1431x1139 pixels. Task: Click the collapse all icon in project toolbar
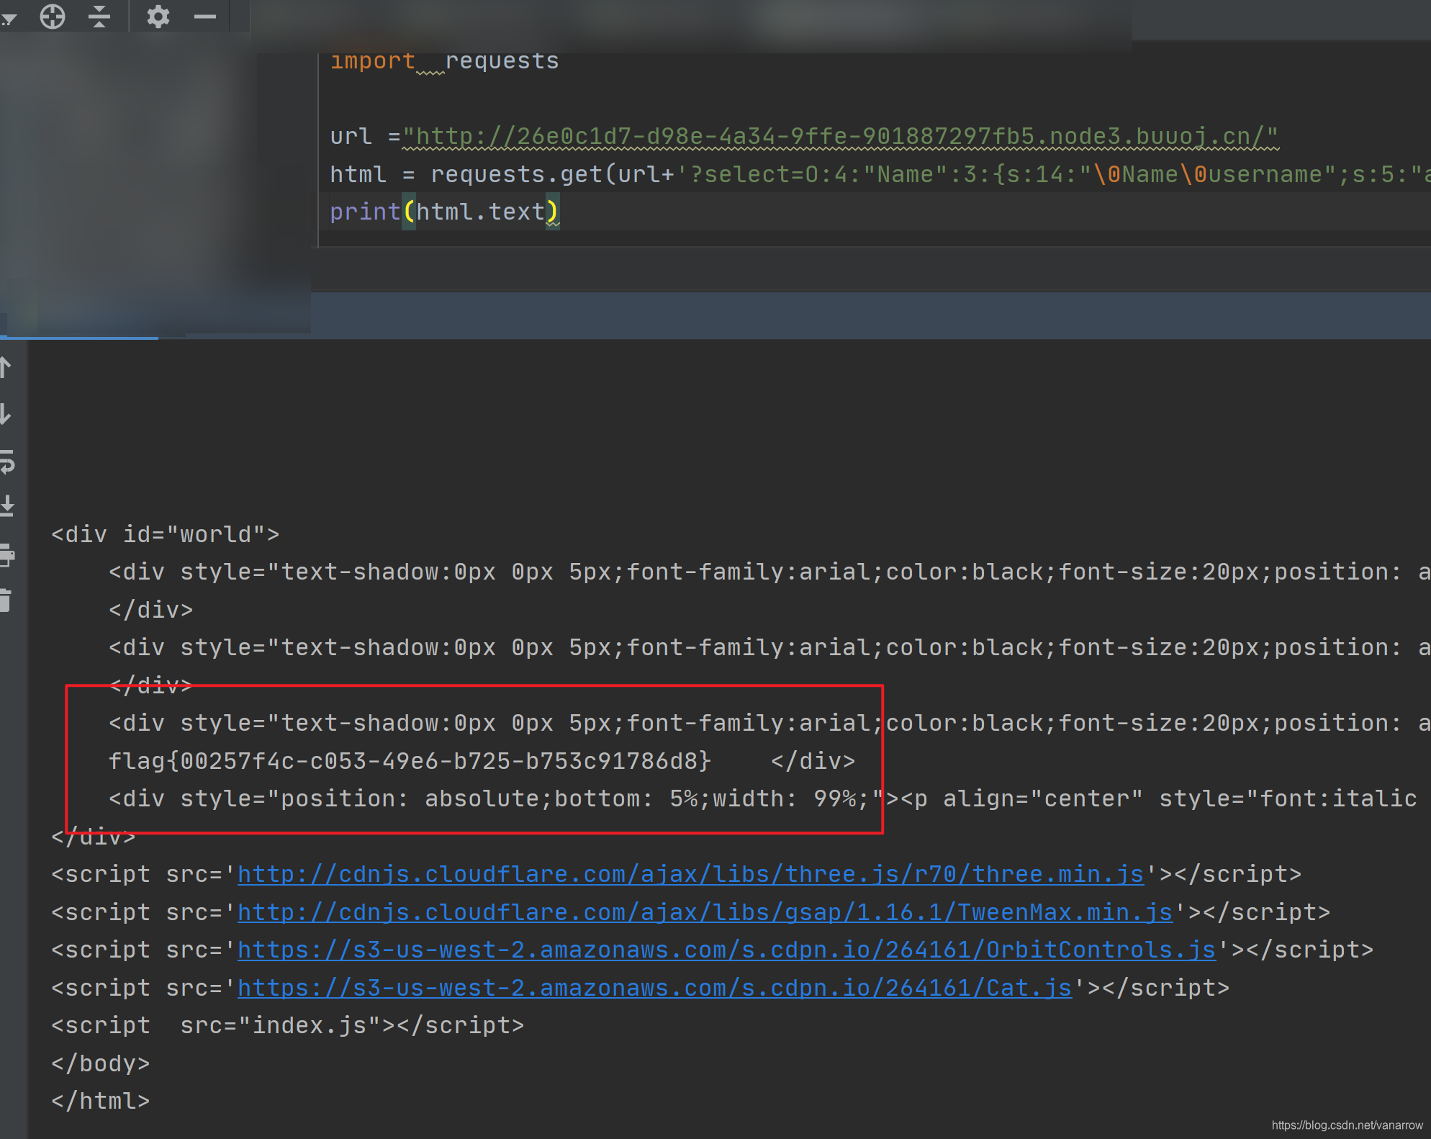point(99,16)
